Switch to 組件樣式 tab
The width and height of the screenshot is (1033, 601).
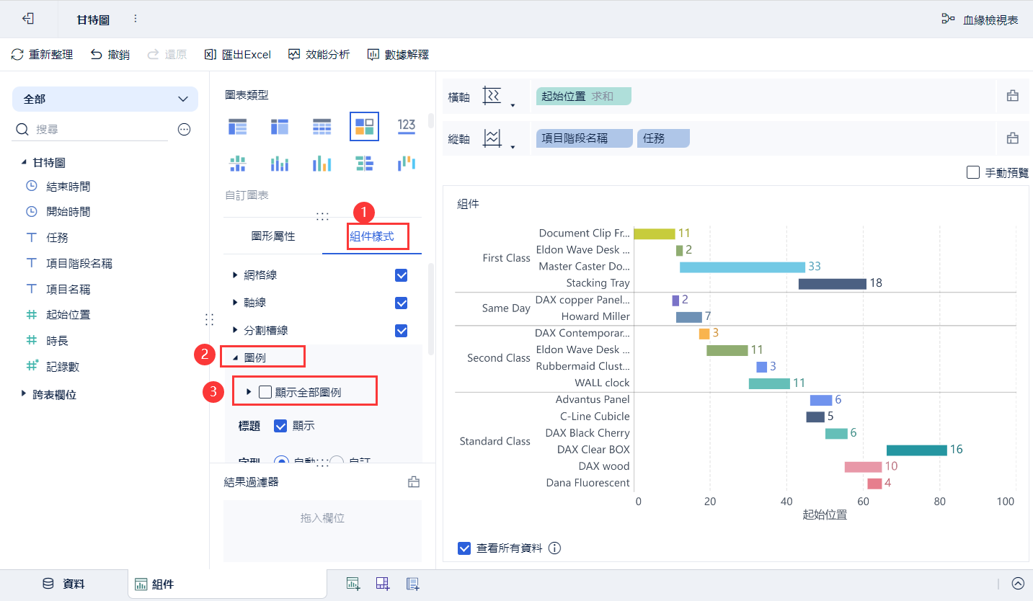click(372, 236)
